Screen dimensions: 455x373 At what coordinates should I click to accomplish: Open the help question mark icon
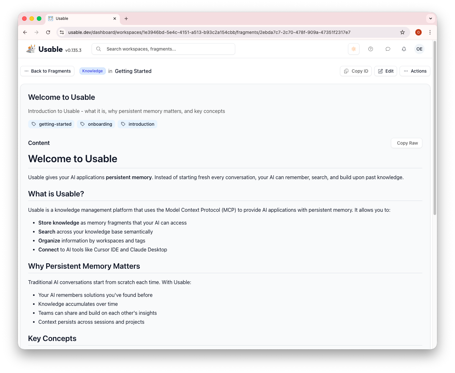tap(370, 49)
